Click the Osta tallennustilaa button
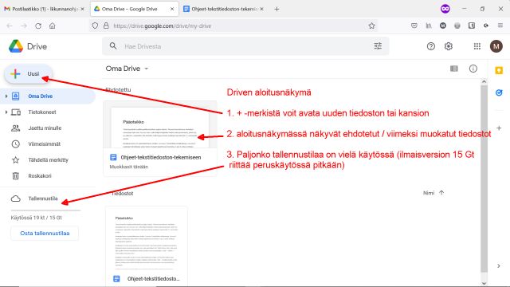Image resolution: width=510 pixels, height=287 pixels. click(45, 234)
